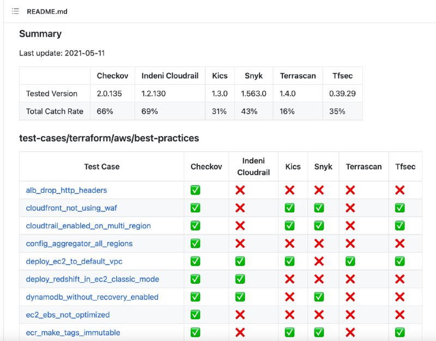436x341 pixels.
Task: Click Indeni Cloudrail red X for cloudfront_not_using_waf
Action: [x=240, y=208]
